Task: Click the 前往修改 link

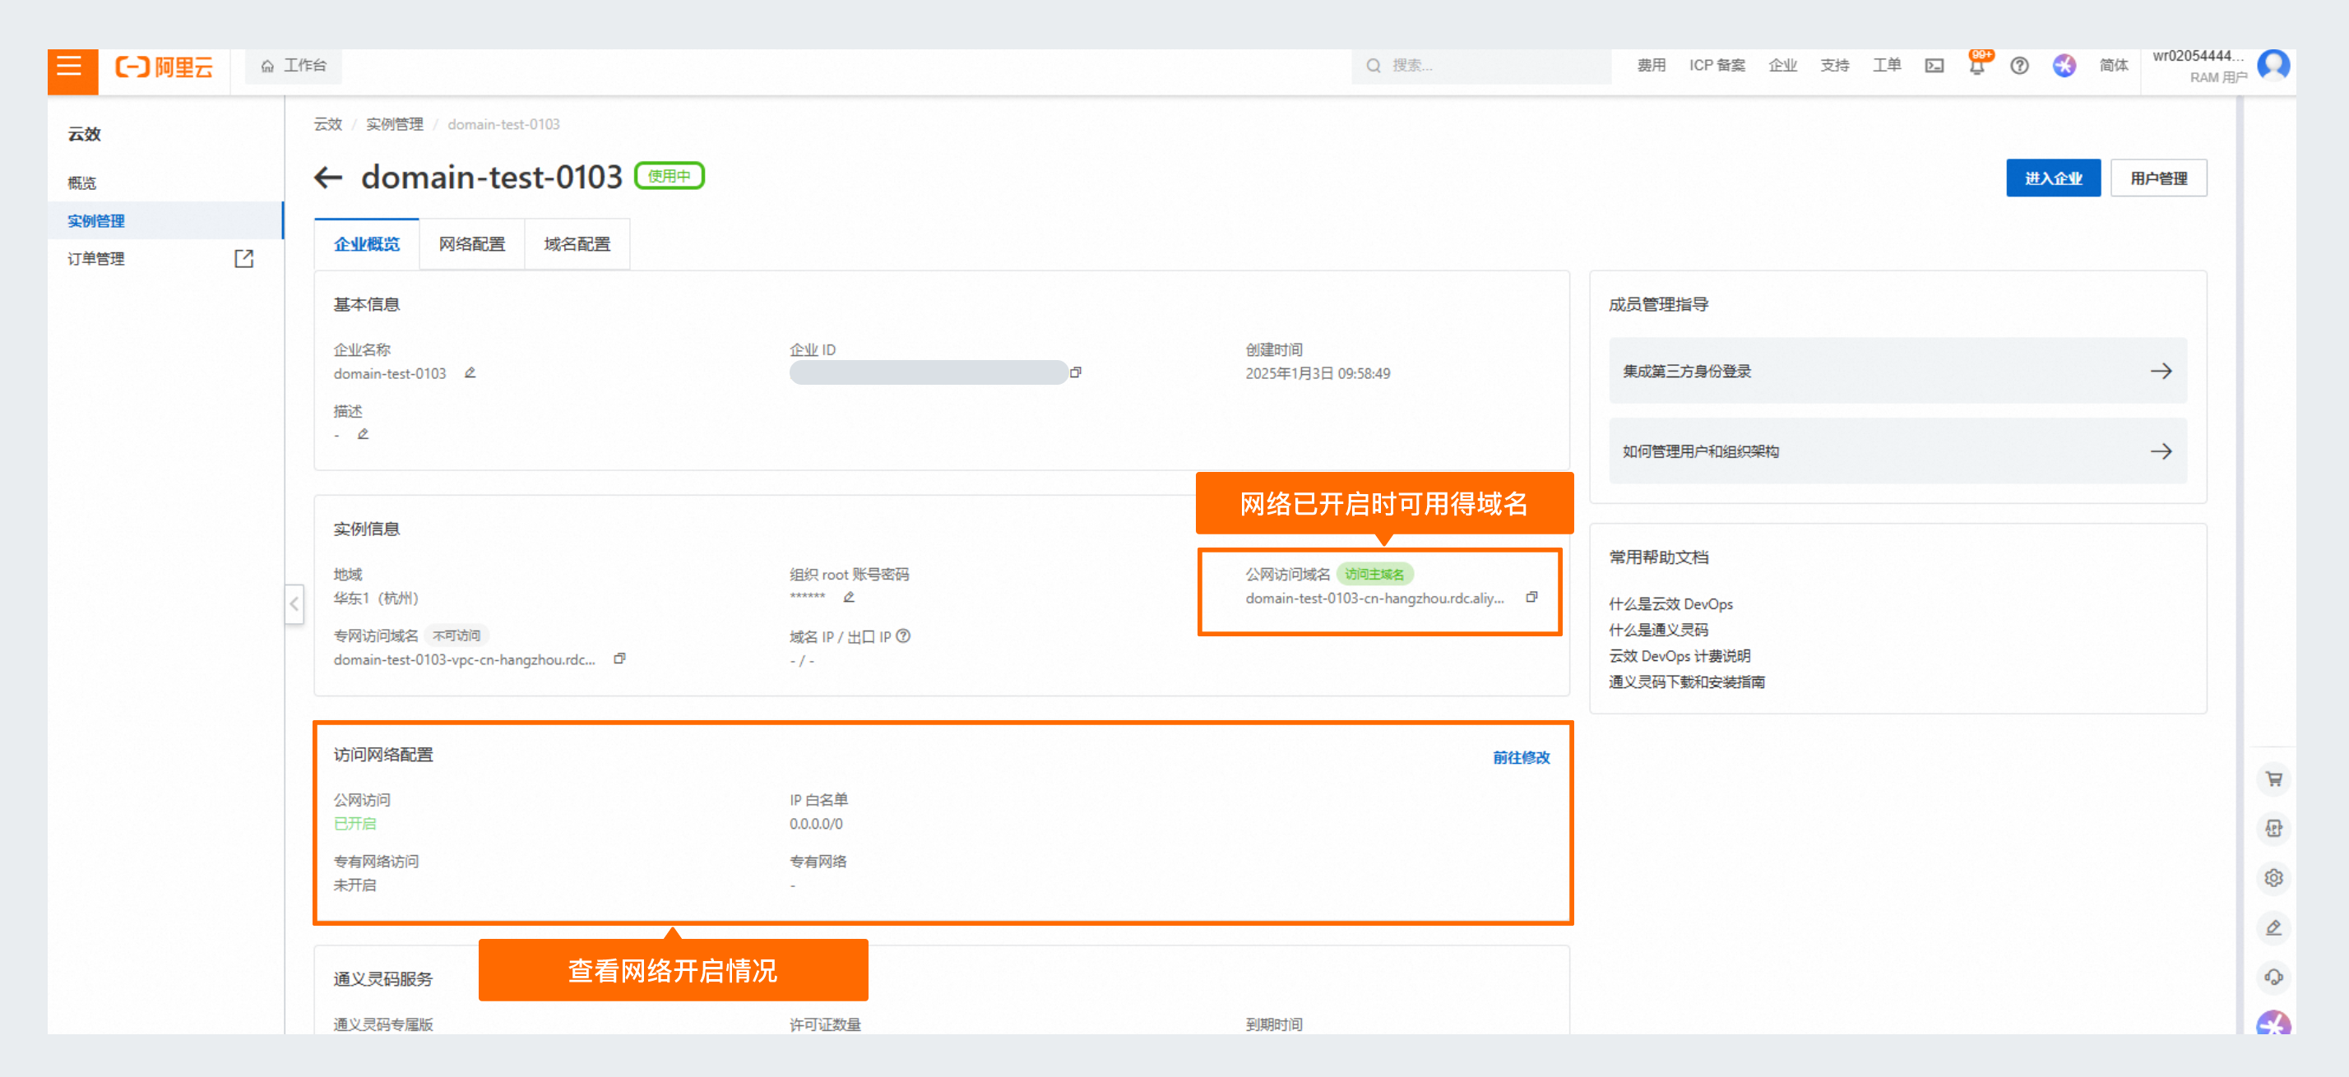Action: pos(1521,757)
